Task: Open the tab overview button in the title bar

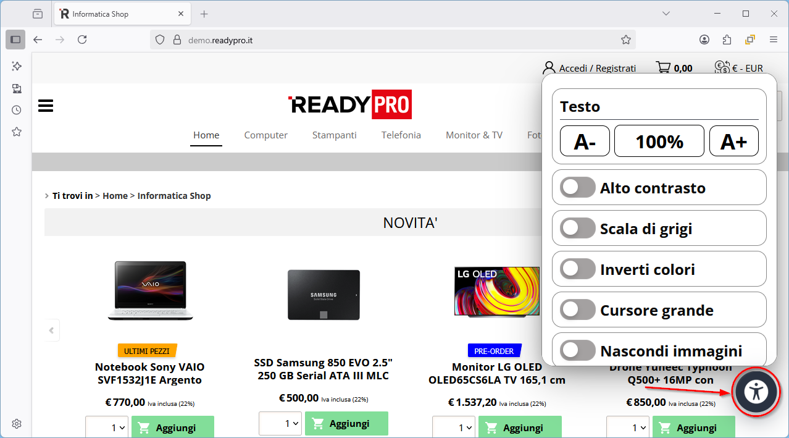Action: pyautogui.click(x=38, y=14)
